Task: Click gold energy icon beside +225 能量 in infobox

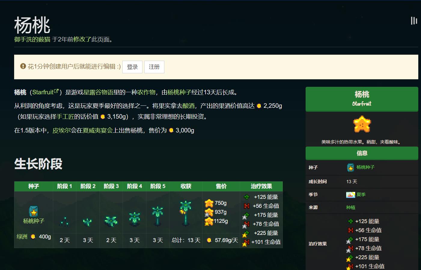Action: click(x=350, y=258)
